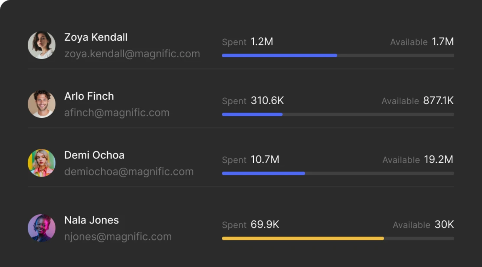Click email njones@magnific.com
Image resolution: width=482 pixels, height=267 pixels.
click(x=118, y=237)
